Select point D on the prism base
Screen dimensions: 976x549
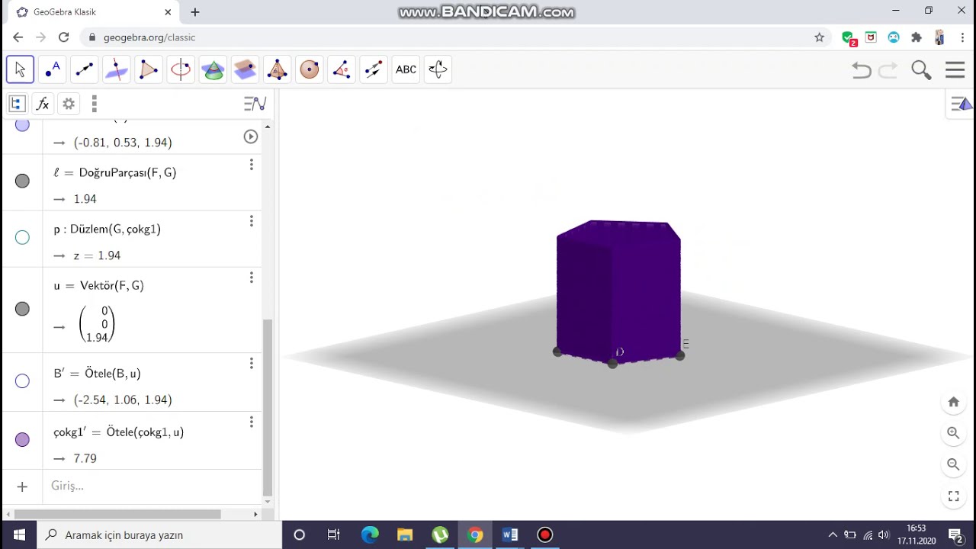pyautogui.click(x=613, y=363)
